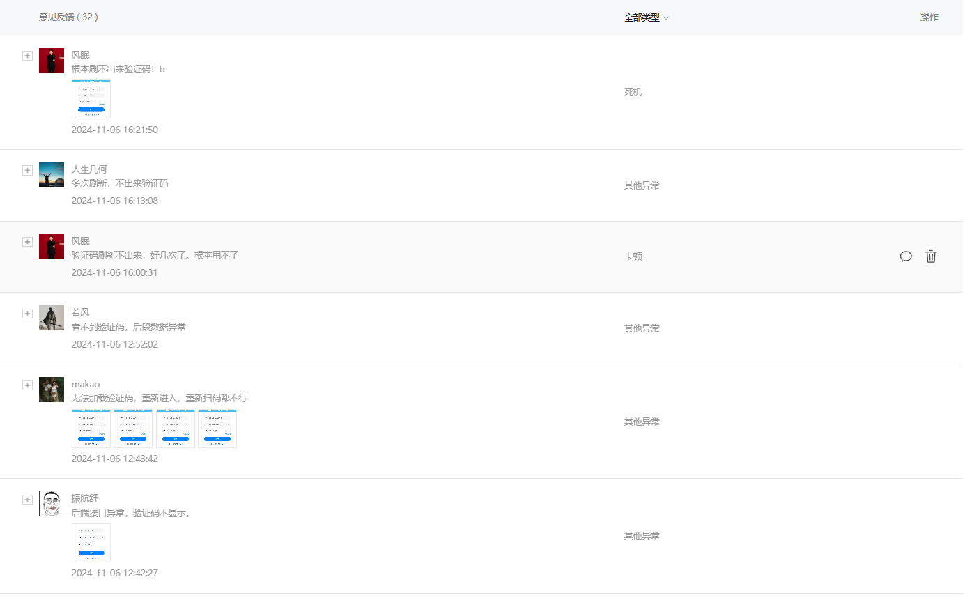Expand makao's feedback row with plus
The height and width of the screenshot is (600, 965).
(27, 385)
